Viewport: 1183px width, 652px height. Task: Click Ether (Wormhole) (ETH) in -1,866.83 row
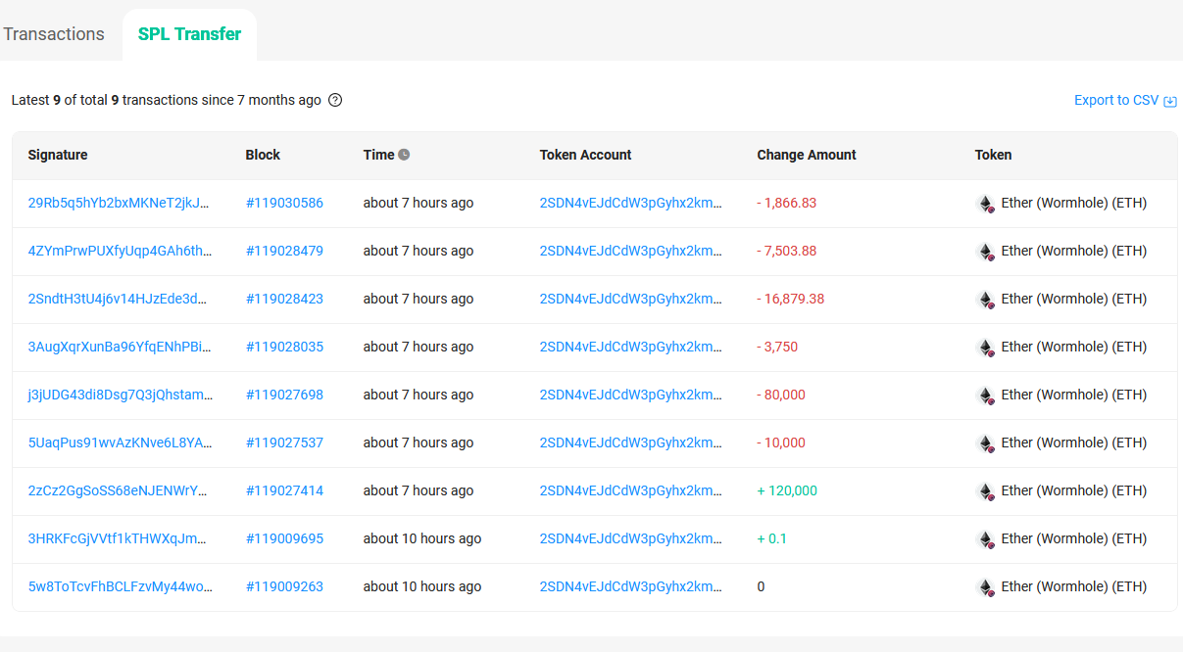point(1074,203)
